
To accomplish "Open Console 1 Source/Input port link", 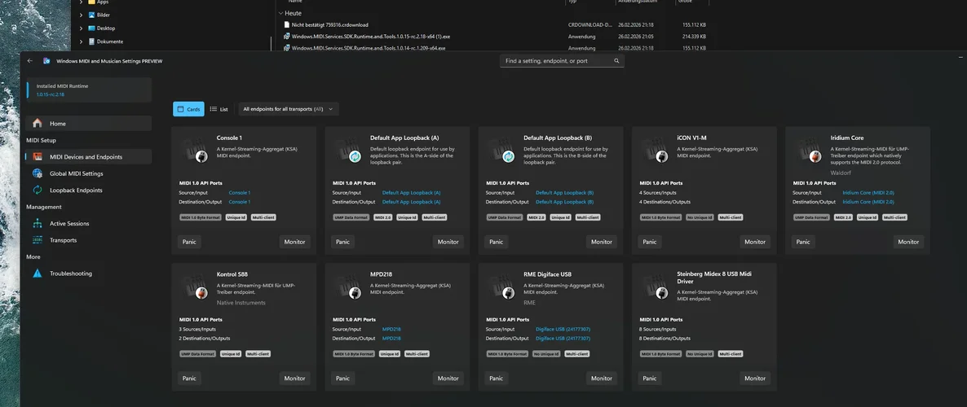I will click(x=239, y=193).
